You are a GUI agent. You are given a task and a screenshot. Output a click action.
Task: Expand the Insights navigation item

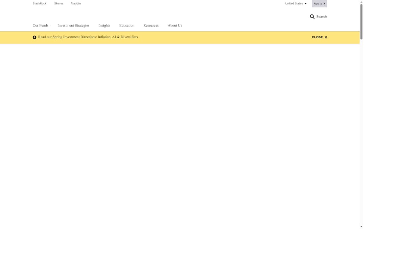104,26
